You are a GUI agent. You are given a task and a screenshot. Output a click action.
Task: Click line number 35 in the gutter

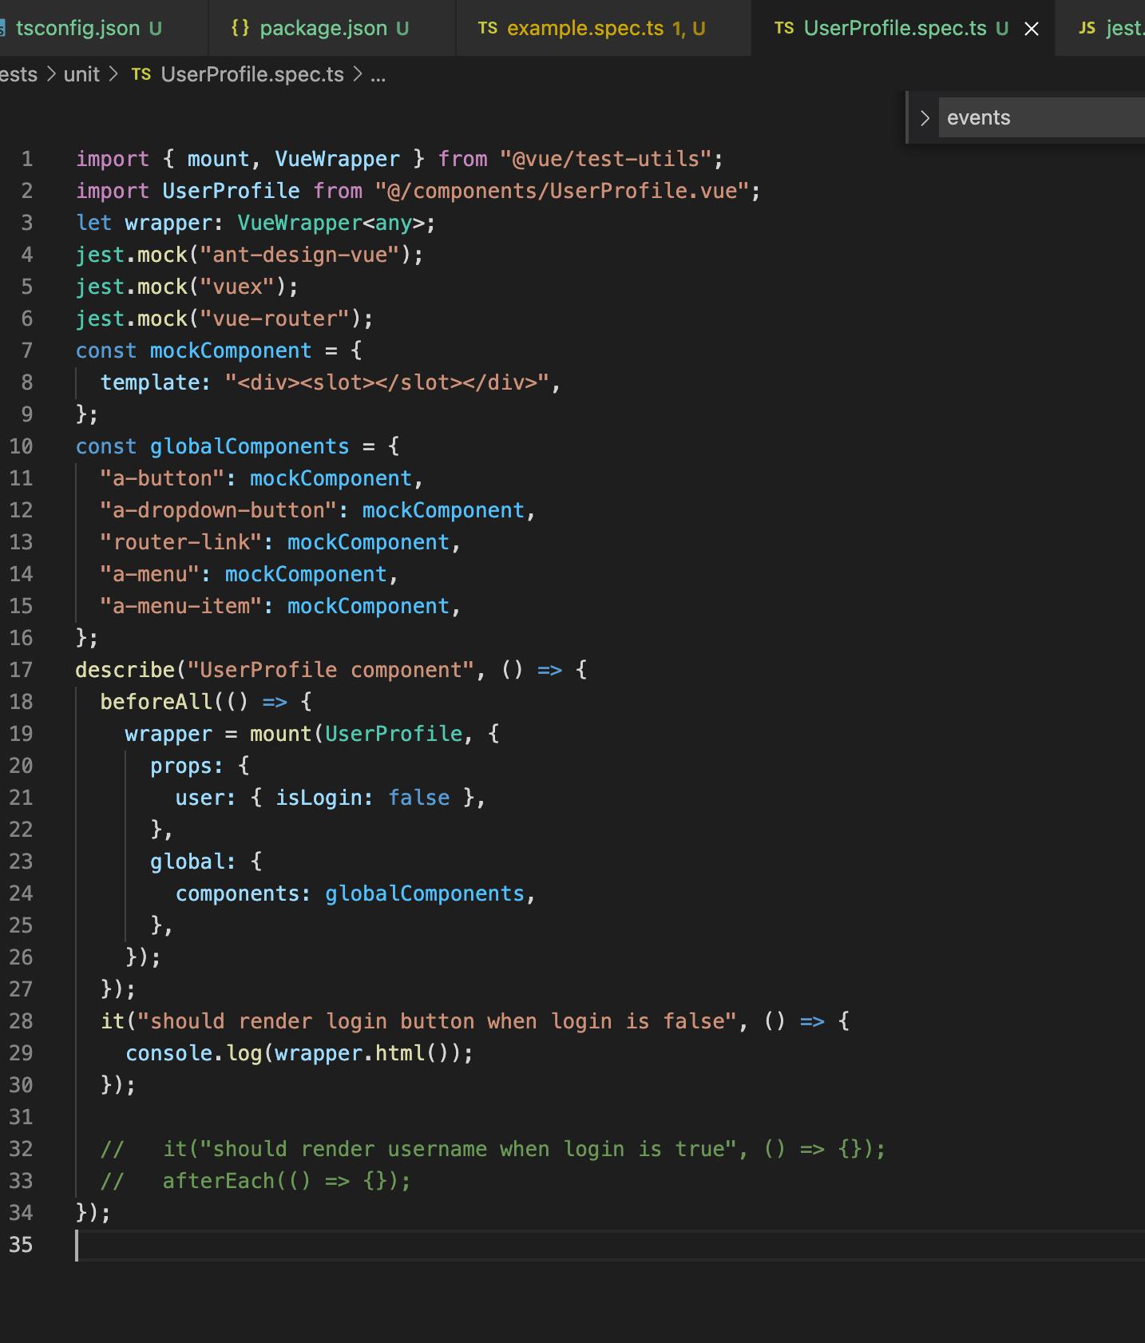[22, 1245]
